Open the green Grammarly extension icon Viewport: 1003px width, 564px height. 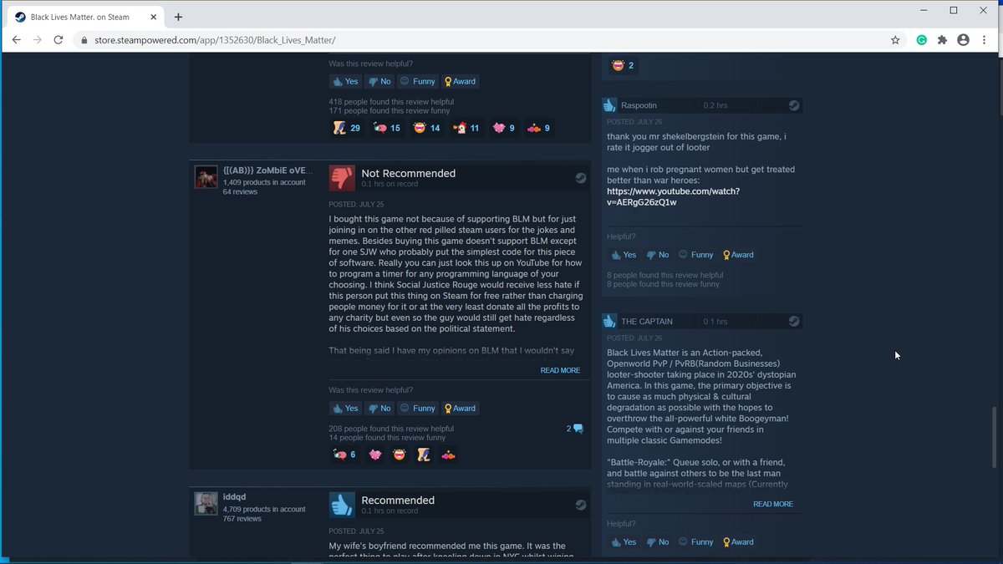tap(922, 39)
